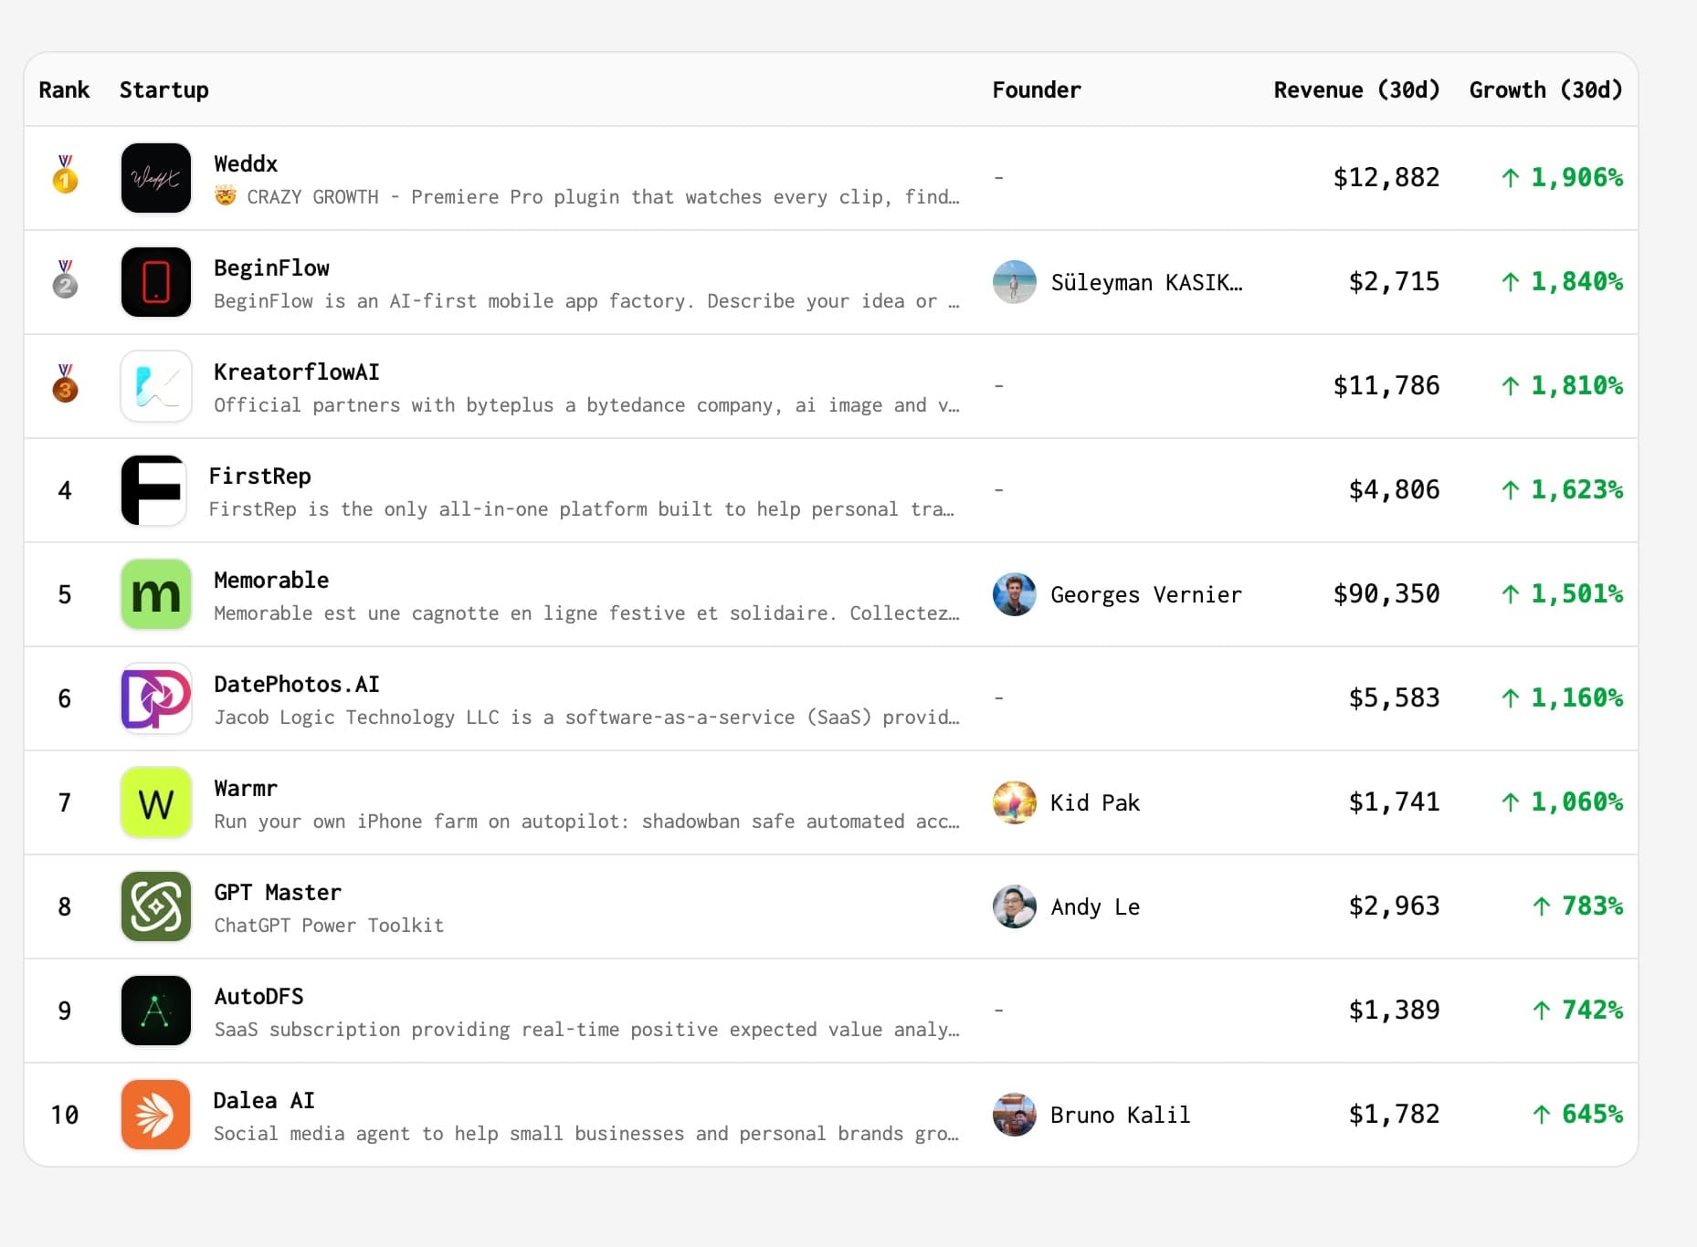
Task: Click the Weddx logo icon
Action: 156,178
